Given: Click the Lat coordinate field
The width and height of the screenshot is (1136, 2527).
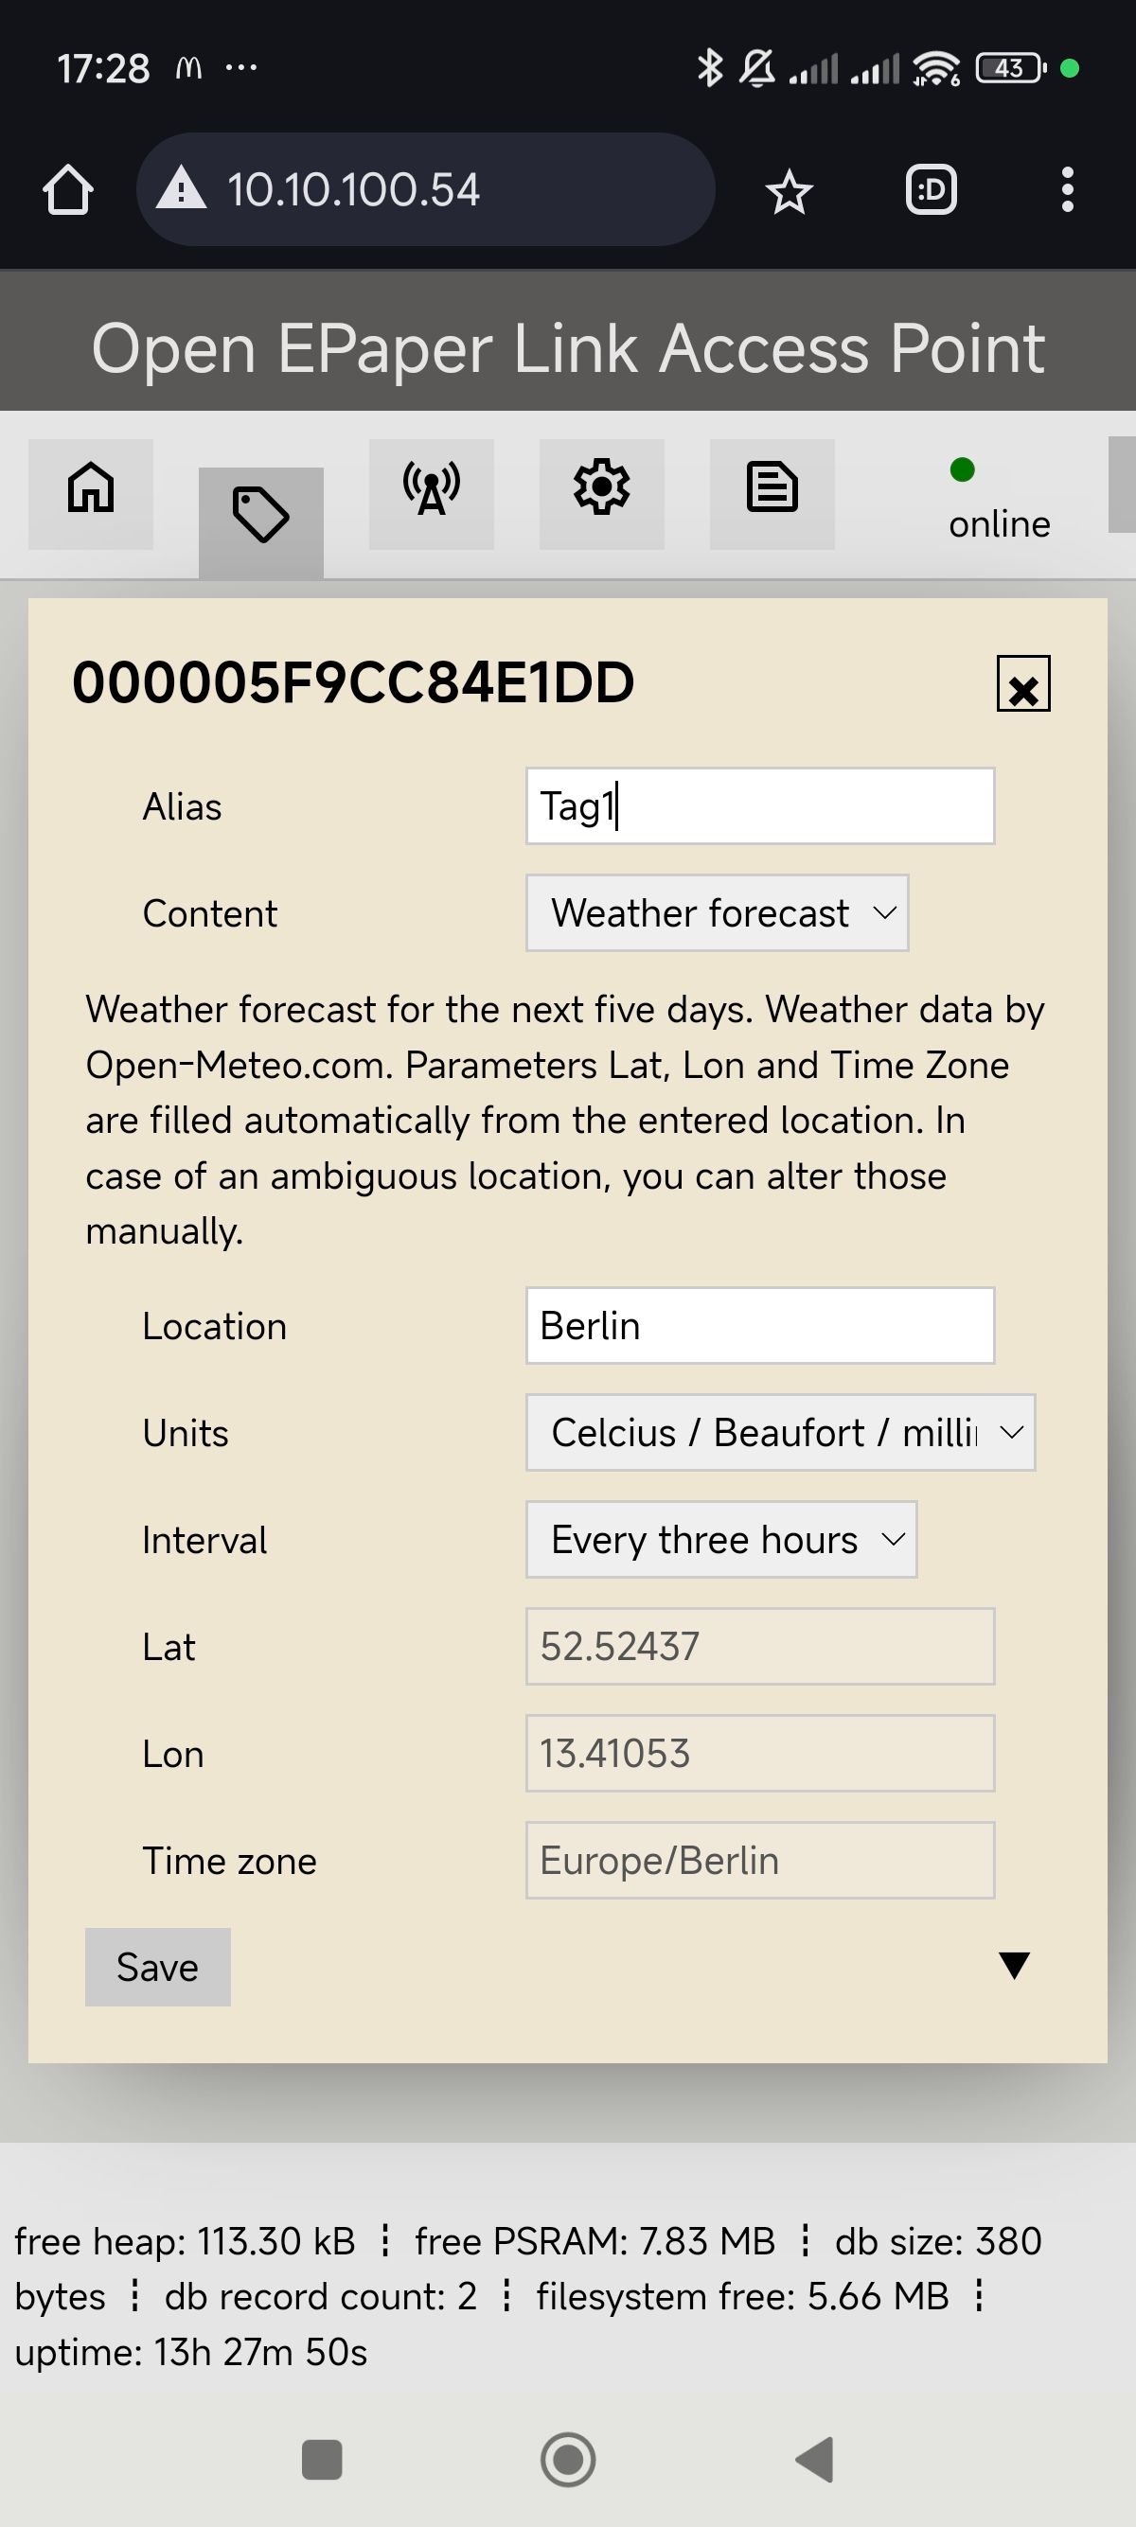Looking at the screenshot, I should point(759,1646).
